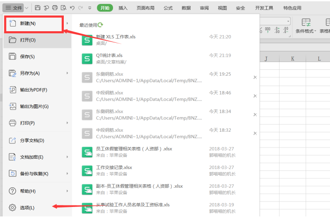Switch to the 视图 ribbon tab

pos(222,8)
